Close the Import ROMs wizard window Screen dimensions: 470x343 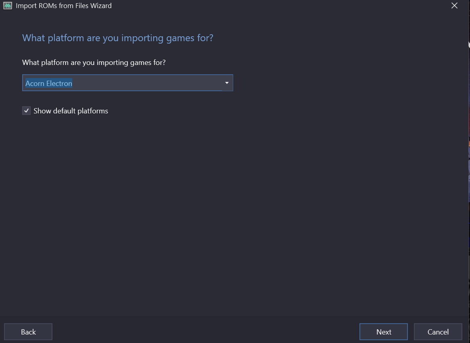click(454, 6)
